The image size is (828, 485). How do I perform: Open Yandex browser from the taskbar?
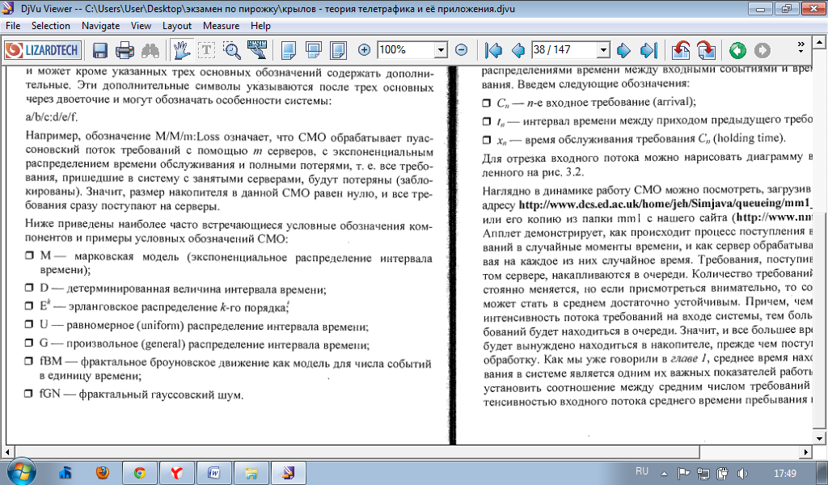tap(177, 473)
